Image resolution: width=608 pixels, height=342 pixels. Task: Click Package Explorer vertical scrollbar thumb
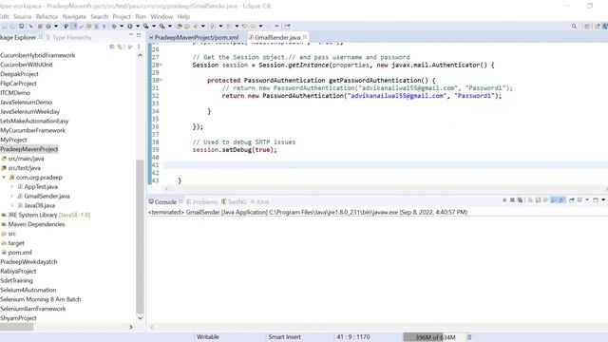pyautogui.click(x=140, y=237)
